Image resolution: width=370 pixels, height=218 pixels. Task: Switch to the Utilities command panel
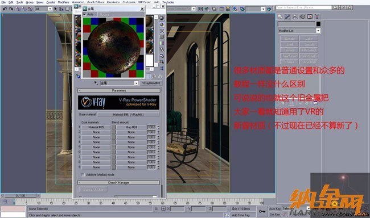coord(317,16)
